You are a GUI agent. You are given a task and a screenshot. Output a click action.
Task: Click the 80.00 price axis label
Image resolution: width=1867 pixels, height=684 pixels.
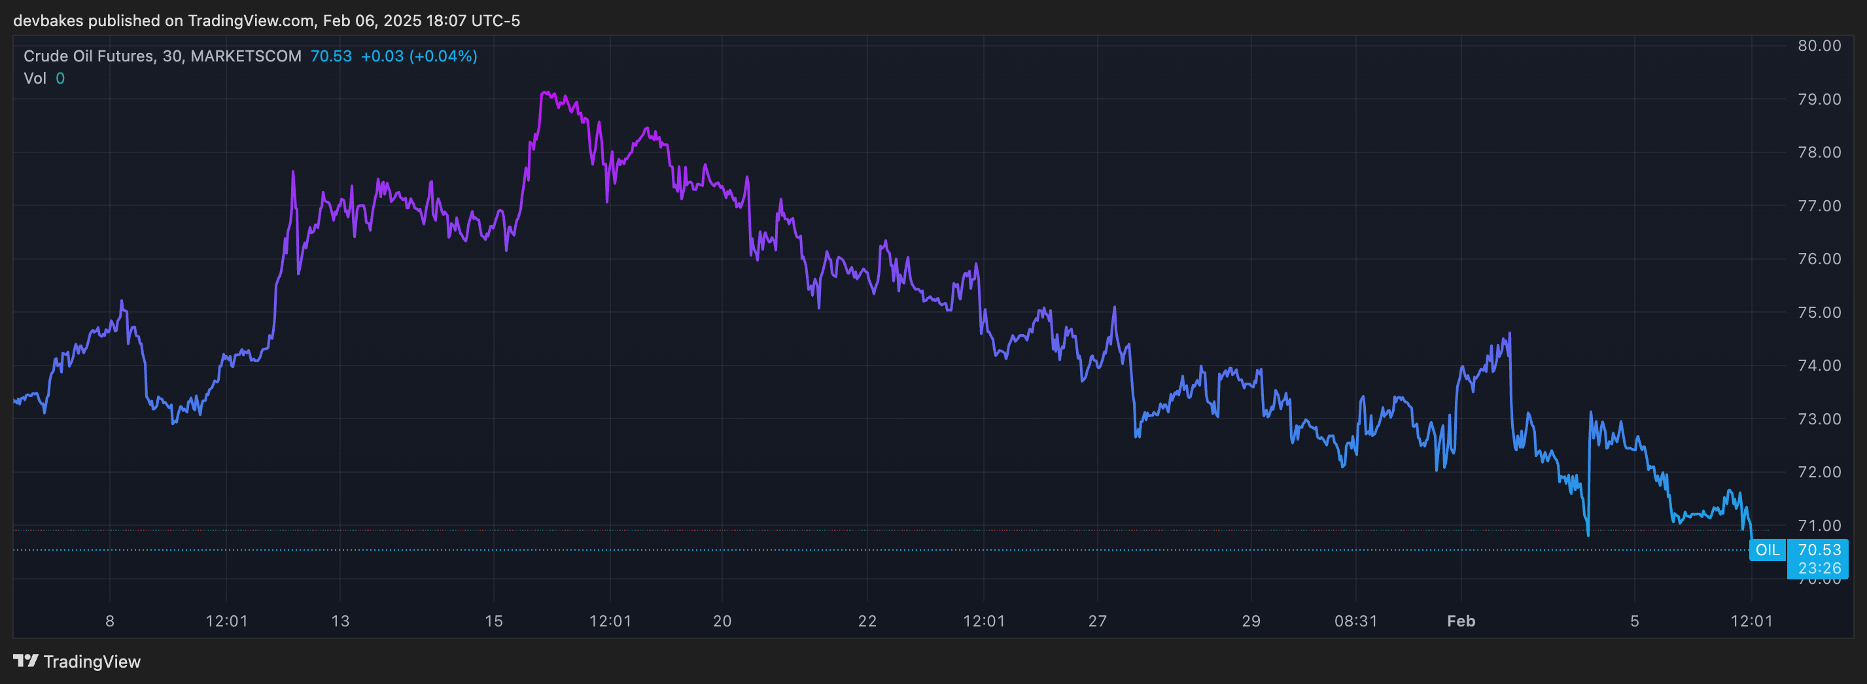(x=1819, y=46)
